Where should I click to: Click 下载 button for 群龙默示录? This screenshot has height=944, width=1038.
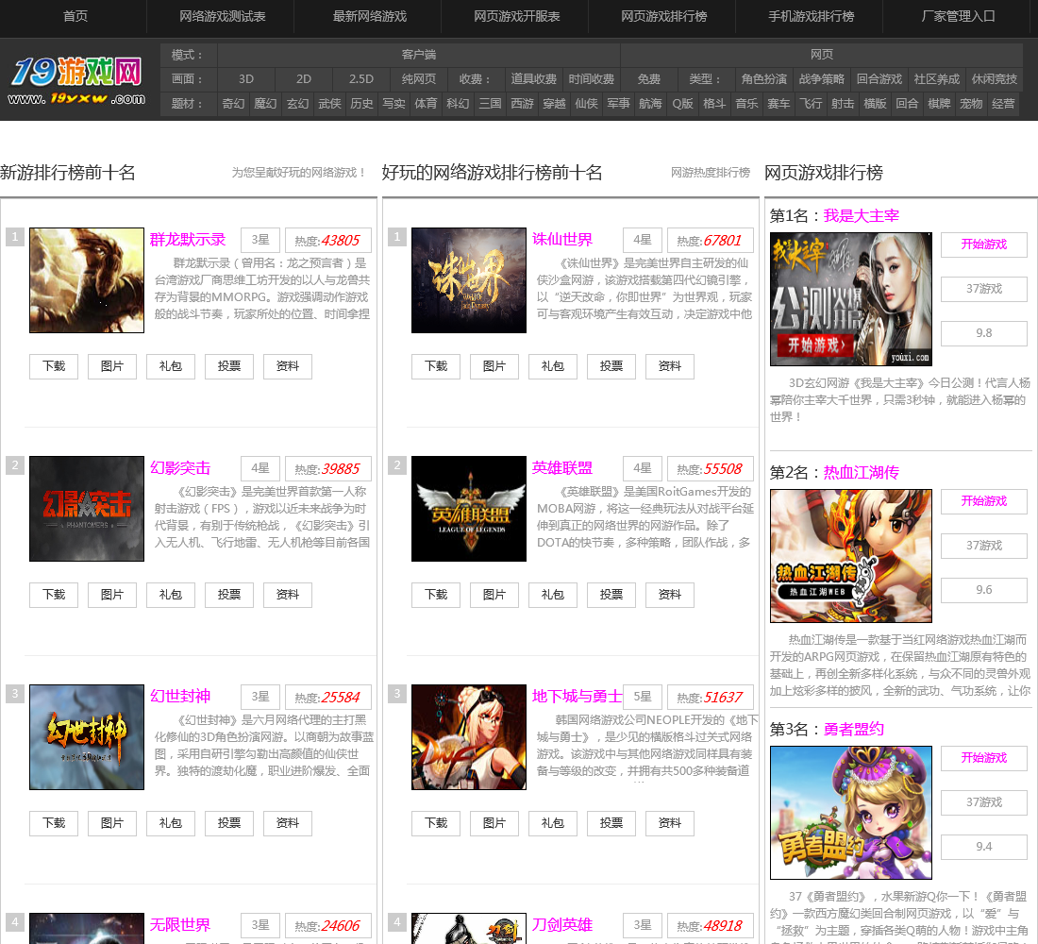(54, 366)
